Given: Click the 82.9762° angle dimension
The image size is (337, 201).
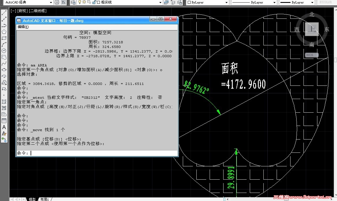Looking at the screenshot, I should [196, 87].
